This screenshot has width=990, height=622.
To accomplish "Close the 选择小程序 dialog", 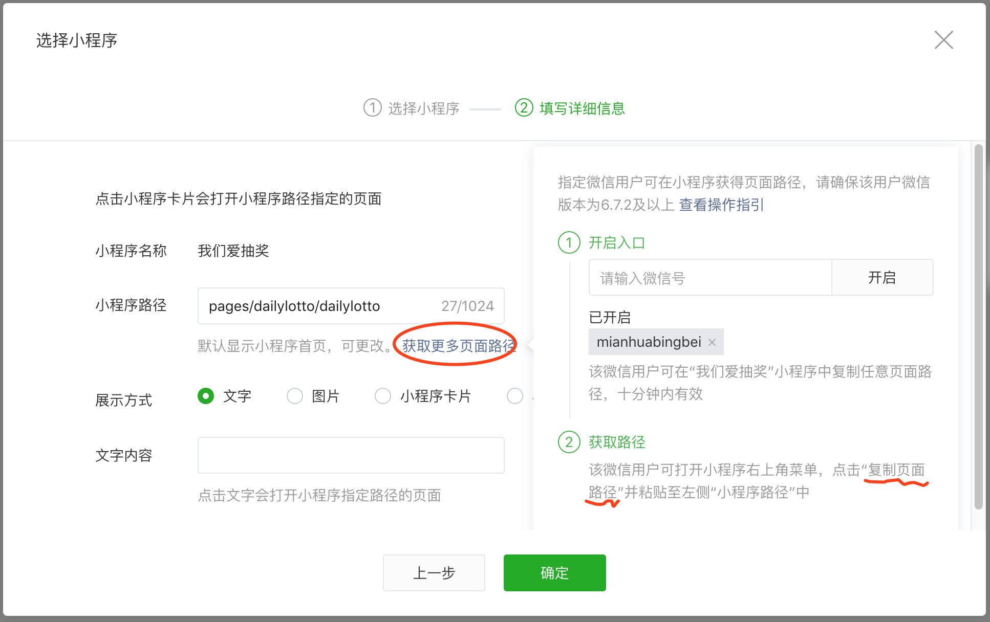I will point(943,40).
